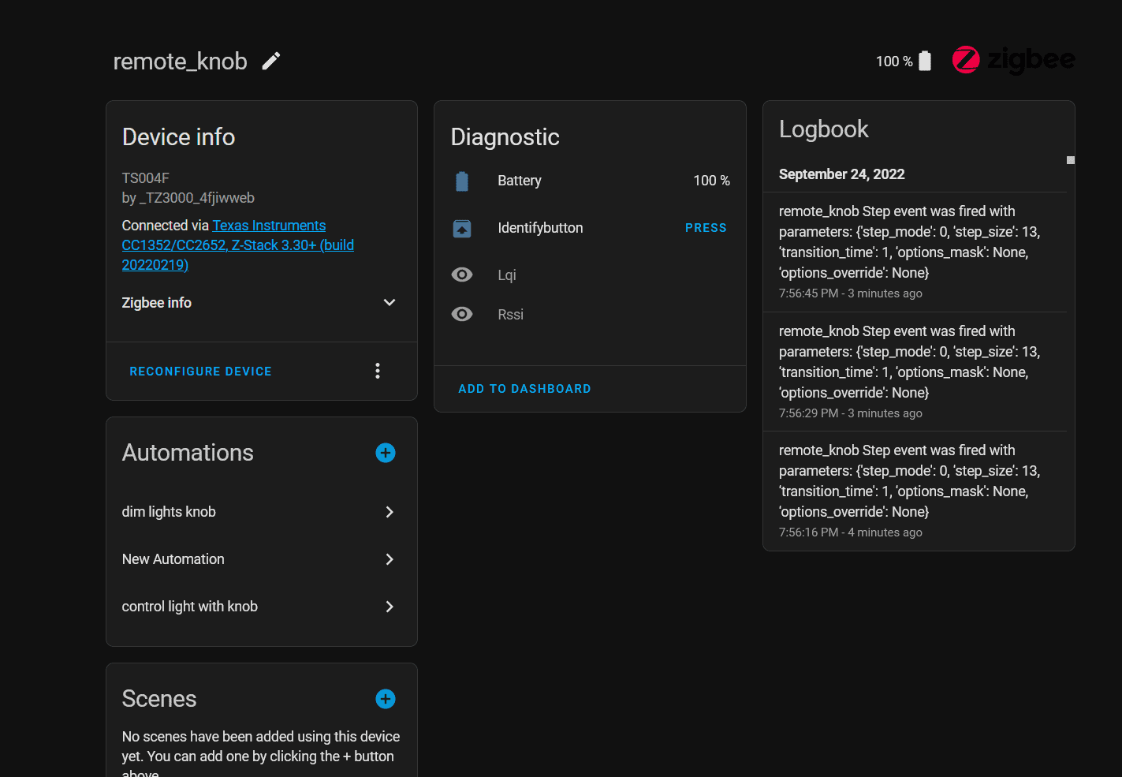Open the New Automation entry chevron
The width and height of the screenshot is (1122, 777).
(390, 559)
